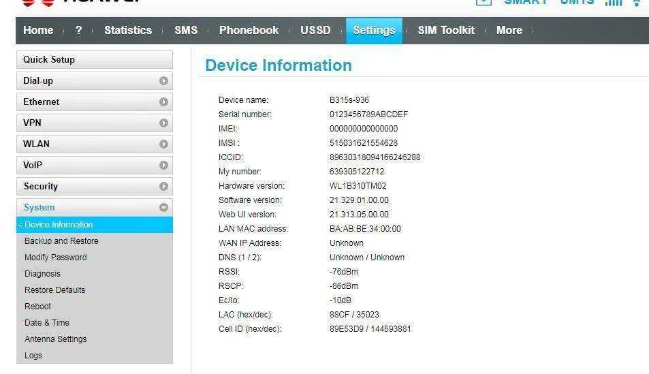Open Antenna Settings page
649x374 pixels.
(x=55, y=339)
